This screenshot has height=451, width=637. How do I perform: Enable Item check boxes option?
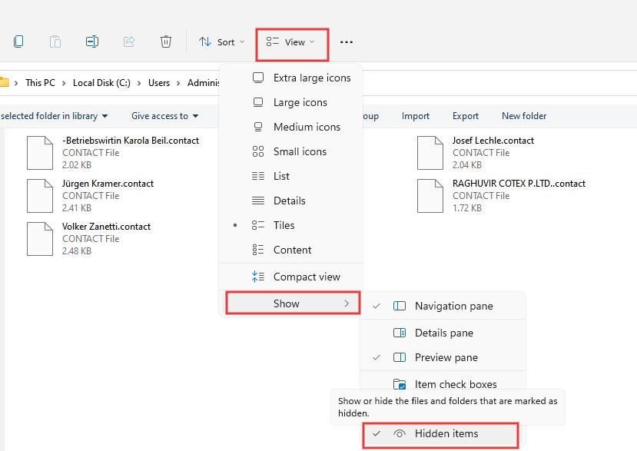click(x=455, y=384)
